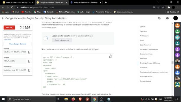Open the help question mark icon
Viewport: 181px width, 102px height.
(159, 18)
